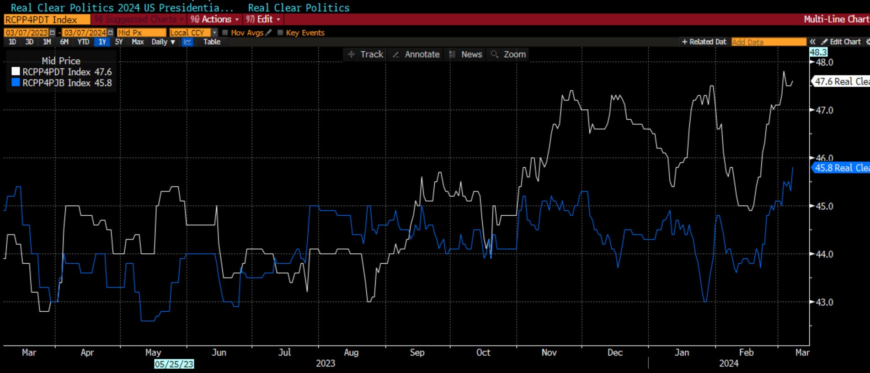Click the white RCPP4PDT legend color swatch
870x373 pixels.
click(x=16, y=71)
